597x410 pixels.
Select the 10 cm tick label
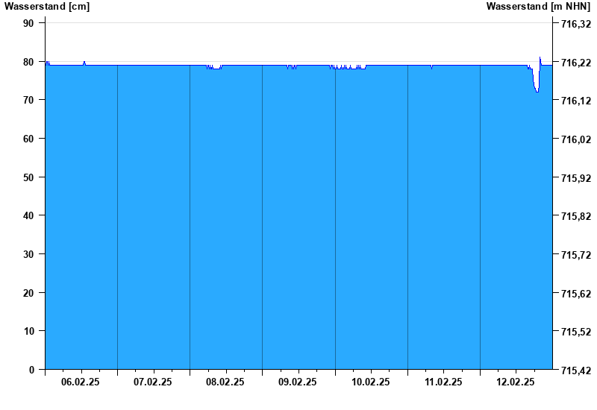tap(29, 331)
